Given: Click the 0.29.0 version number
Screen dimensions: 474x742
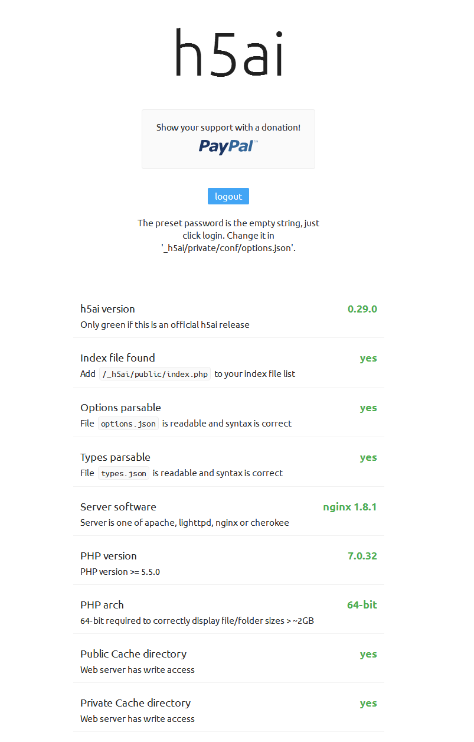Looking at the screenshot, I should pos(362,309).
